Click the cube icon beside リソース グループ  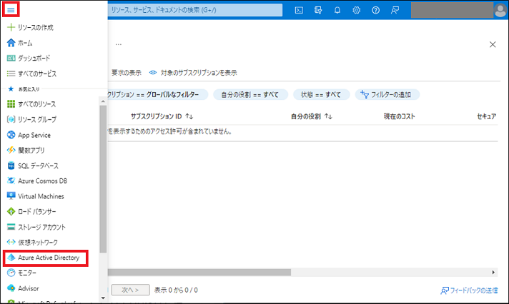(11, 119)
